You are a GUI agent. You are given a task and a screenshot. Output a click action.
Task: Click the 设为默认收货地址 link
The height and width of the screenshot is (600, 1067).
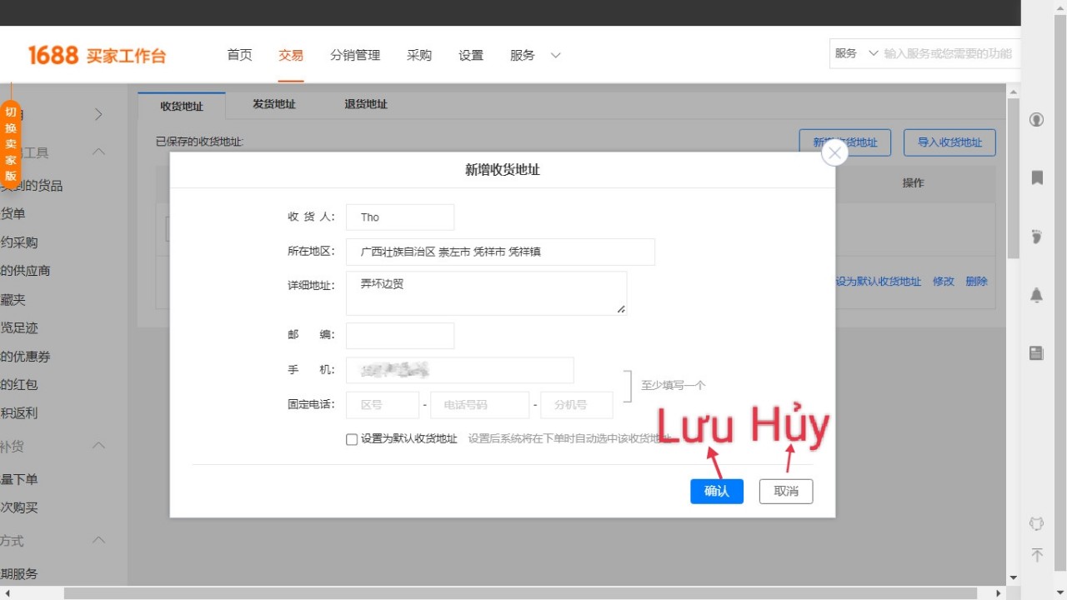[x=879, y=282]
